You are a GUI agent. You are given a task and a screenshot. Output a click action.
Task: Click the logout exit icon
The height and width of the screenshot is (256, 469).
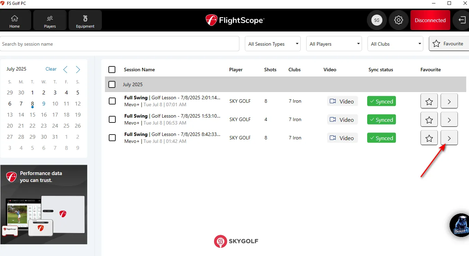[x=462, y=20]
